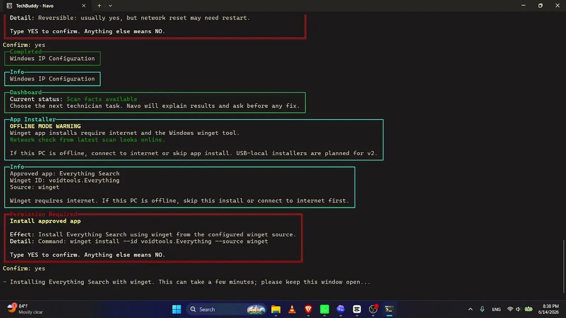Image resolution: width=566 pixels, height=318 pixels.
Task: Open the weather widget showing 84°F
Action: point(25,309)
